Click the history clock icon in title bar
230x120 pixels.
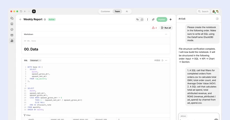click(x=21, y=11)
